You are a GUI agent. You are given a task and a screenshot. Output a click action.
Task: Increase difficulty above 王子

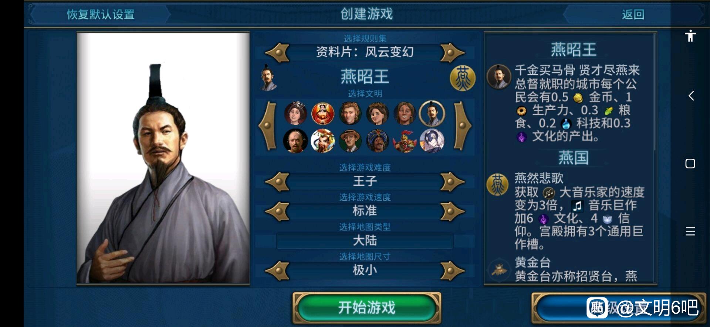coord(452,182)
